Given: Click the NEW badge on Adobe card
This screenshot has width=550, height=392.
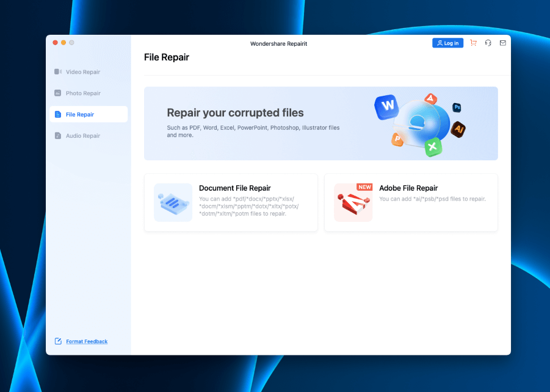Looking at the screenshot, I should click(364, 187).
